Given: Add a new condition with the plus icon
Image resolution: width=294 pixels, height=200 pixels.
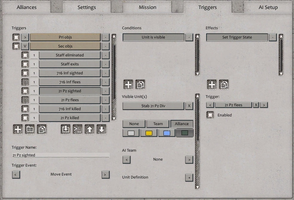Looking at the screenshot, I should (x=128, y=84).
